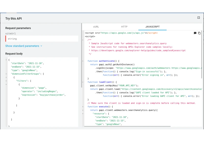
Task: Click the "GAPI client loaded for API" string
Action: 152,93
